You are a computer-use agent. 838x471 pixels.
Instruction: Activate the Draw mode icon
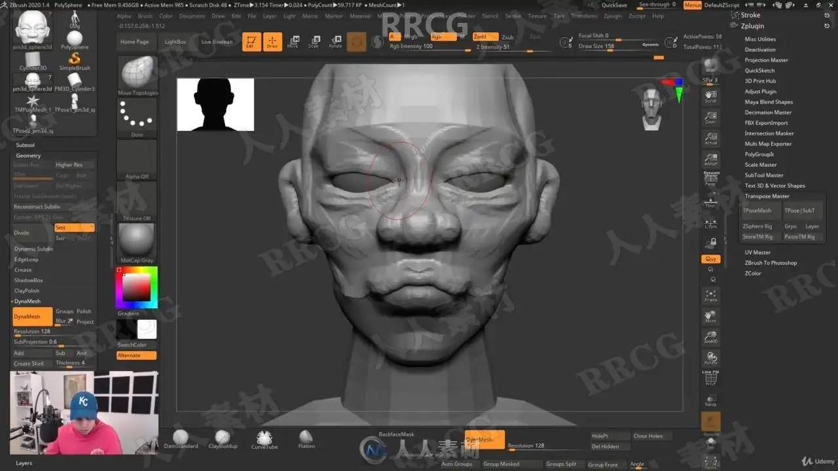(x=272, y=42)
